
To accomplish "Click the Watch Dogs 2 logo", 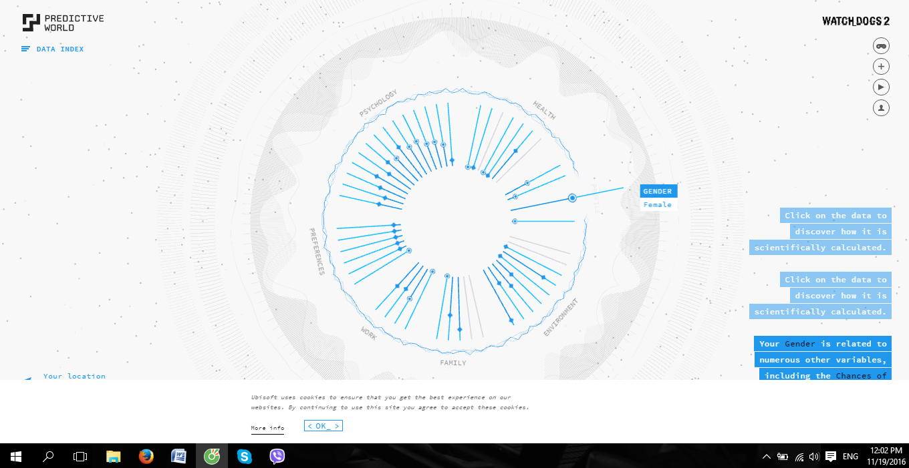I will point(856,21).
